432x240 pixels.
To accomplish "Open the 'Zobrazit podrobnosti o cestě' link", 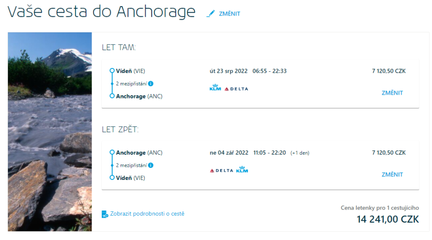I will 147,214.
